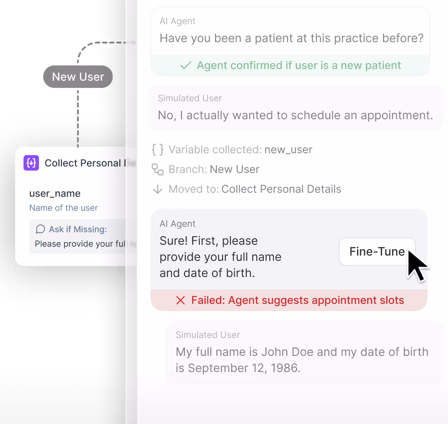Select the Simulated User John Doe message

305,353
